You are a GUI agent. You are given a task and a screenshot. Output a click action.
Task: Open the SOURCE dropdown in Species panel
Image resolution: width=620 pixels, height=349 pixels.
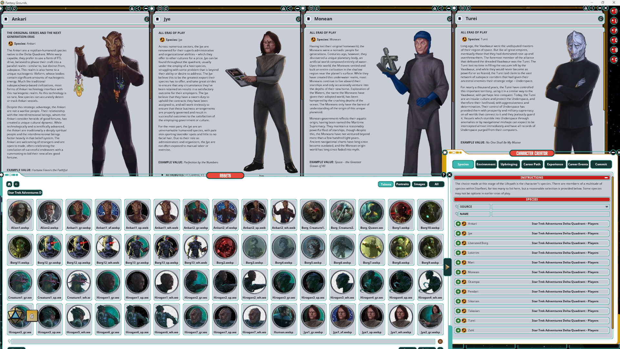tap(606, 206)
